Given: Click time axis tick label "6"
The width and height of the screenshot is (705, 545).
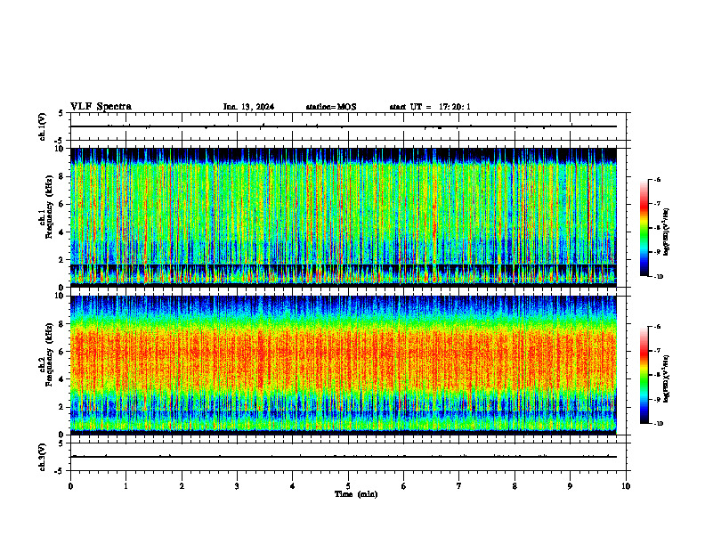Looking at the screenshot, I should pyautogui.click(x=404, y=486).
